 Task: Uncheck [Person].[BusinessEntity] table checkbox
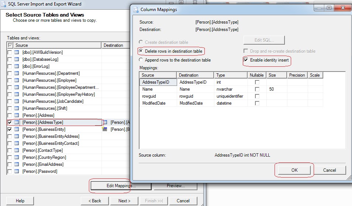pos(10,129)
